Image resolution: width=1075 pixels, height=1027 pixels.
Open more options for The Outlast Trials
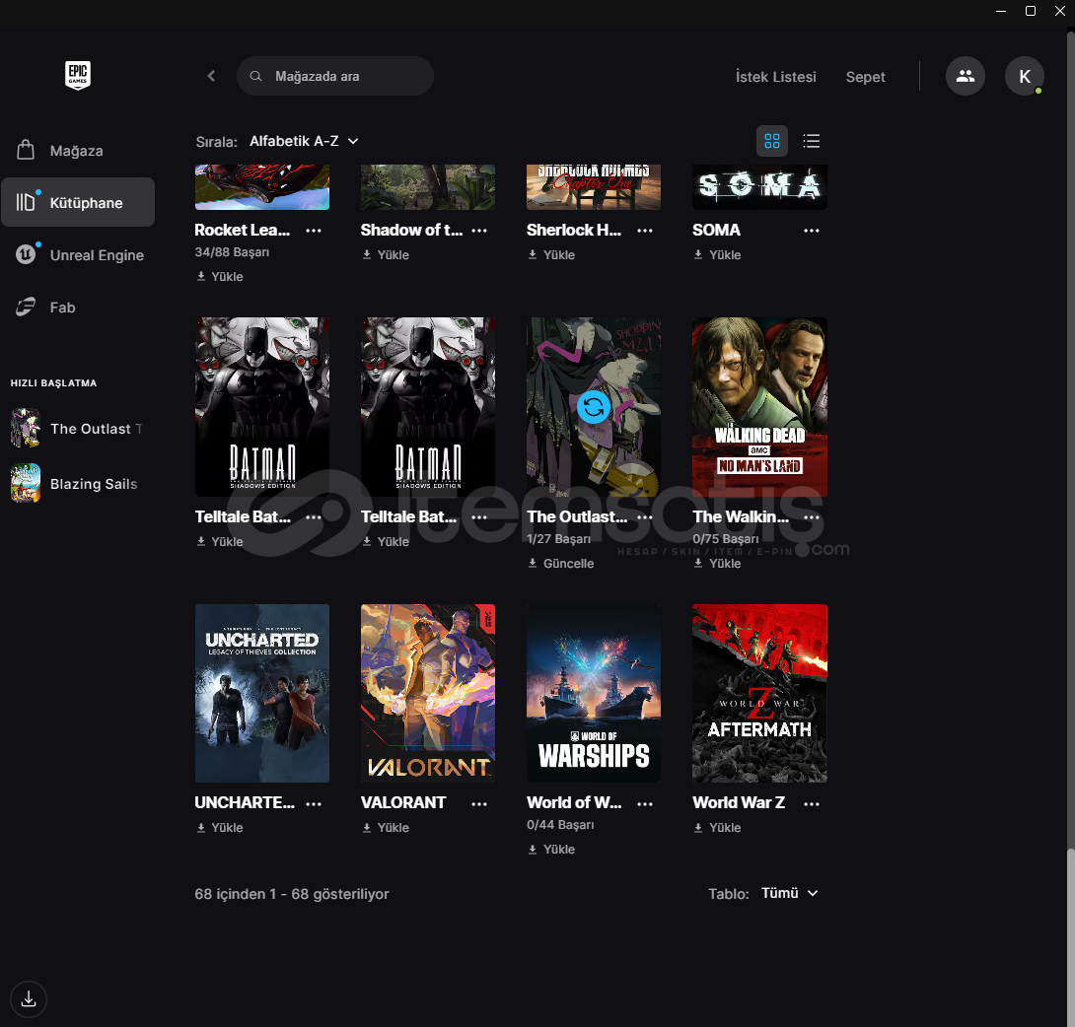(x=645, y=517)
